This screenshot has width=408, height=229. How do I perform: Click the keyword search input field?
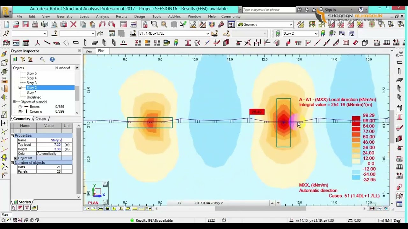[x=269, y=10]
